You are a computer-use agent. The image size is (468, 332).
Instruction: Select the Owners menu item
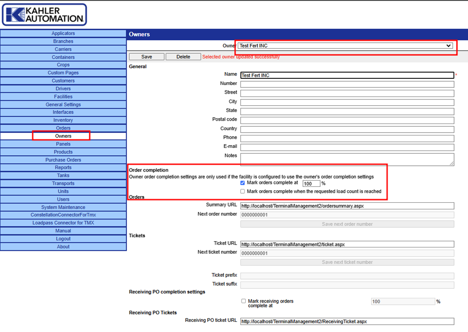[x=63, y=136]
